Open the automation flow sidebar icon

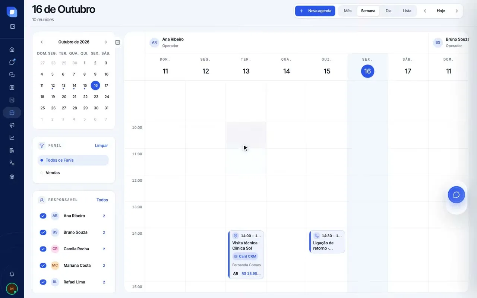coord(12,163)
